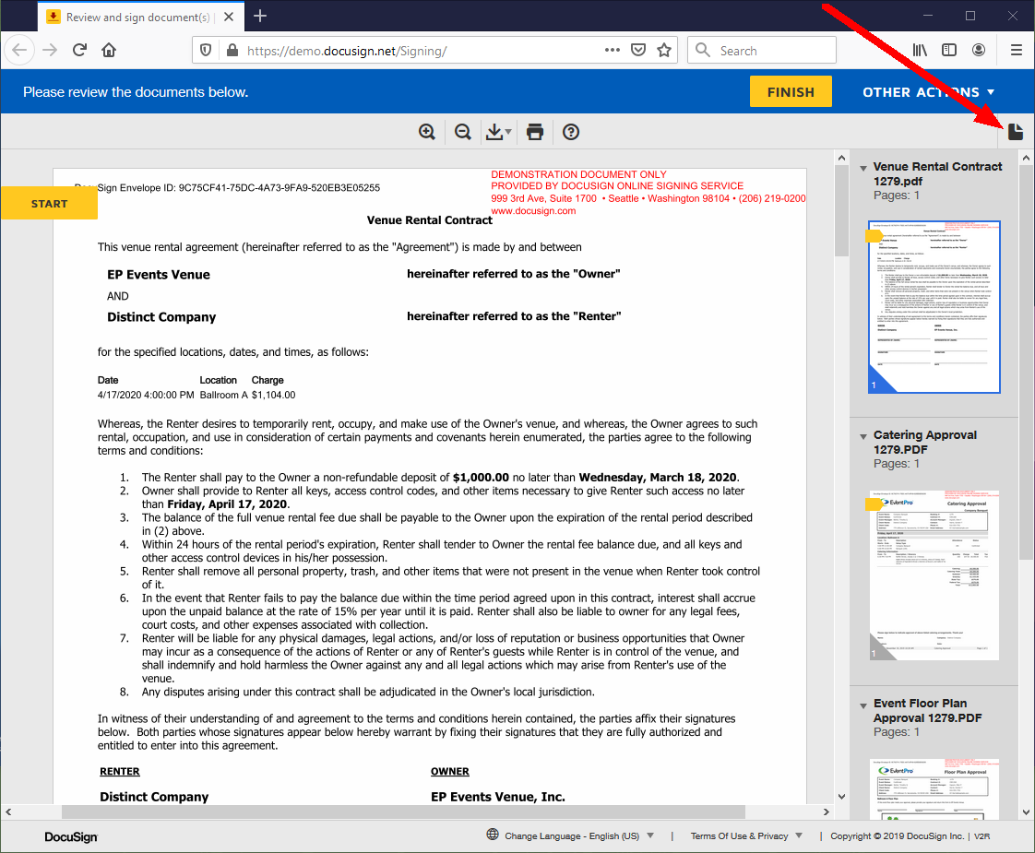Zoom in on the document
The image size is (1035, 853).
[427, 132]
